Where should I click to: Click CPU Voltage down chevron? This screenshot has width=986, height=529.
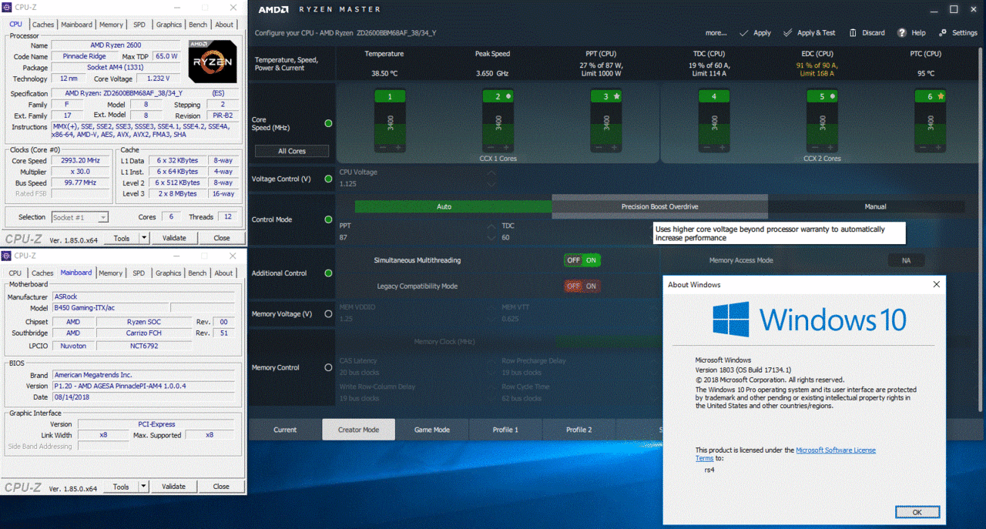pyautogui.click(x=491, y=185)
